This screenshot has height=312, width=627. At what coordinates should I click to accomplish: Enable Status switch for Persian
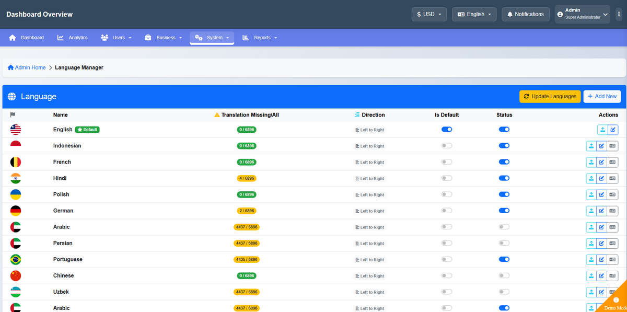[x=504, y=243]
